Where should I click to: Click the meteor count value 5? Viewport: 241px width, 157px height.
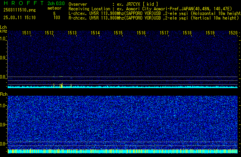click(54, 13)
